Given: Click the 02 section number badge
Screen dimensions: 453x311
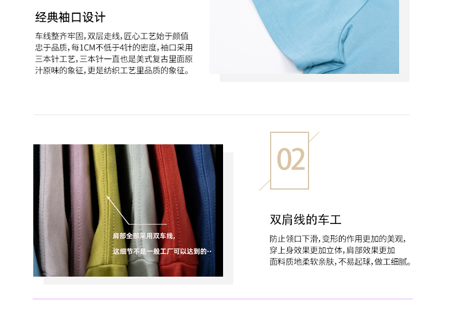Looking at the screenshot, I should click(x=290, y=160).
